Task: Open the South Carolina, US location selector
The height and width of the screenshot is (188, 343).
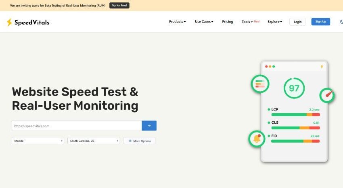Action: click(94, 141)
